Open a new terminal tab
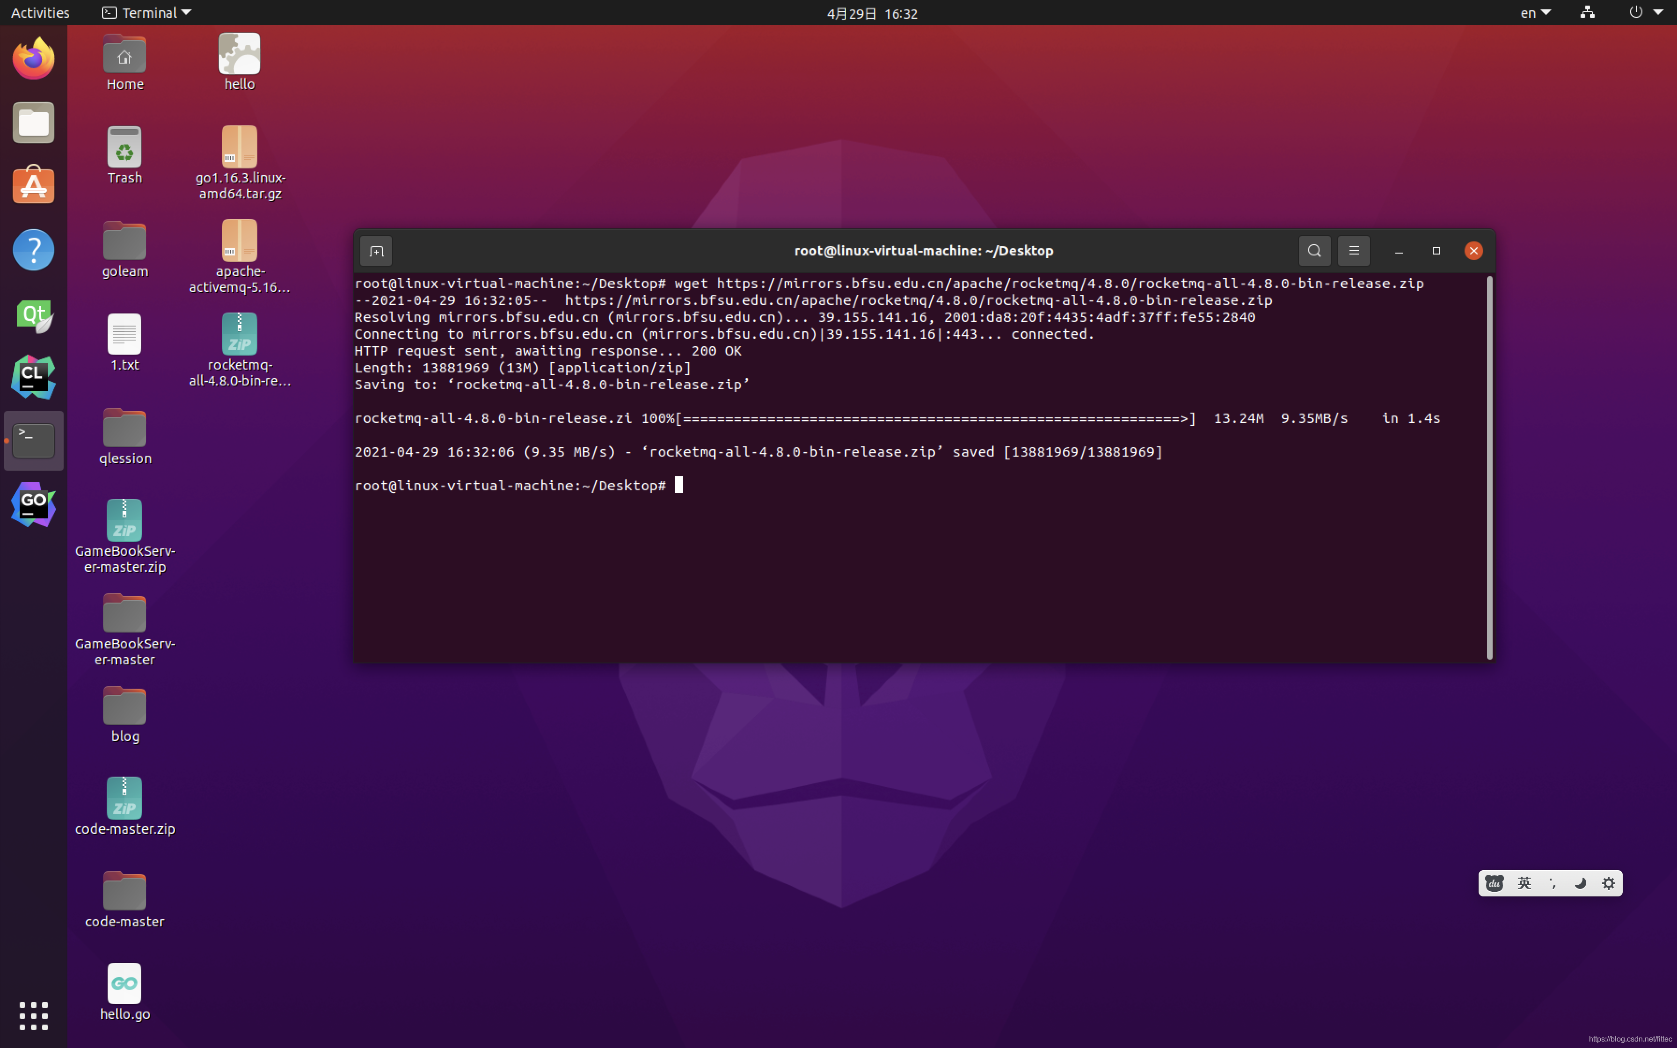 (x=376, y=251)
